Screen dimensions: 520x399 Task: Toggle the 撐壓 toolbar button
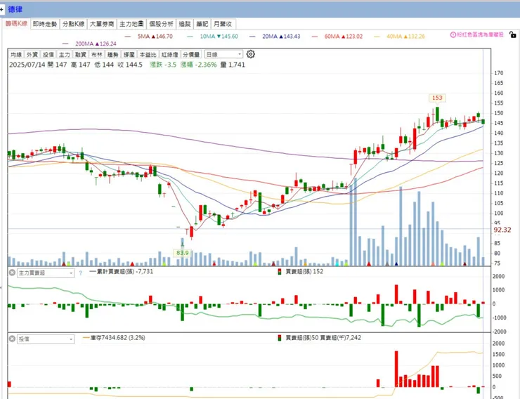pyautogui.click(x=129, y=54)
